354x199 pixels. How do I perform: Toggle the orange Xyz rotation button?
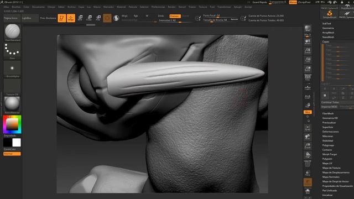click(308, 112)
